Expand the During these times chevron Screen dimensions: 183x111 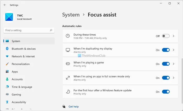point(174,36)
